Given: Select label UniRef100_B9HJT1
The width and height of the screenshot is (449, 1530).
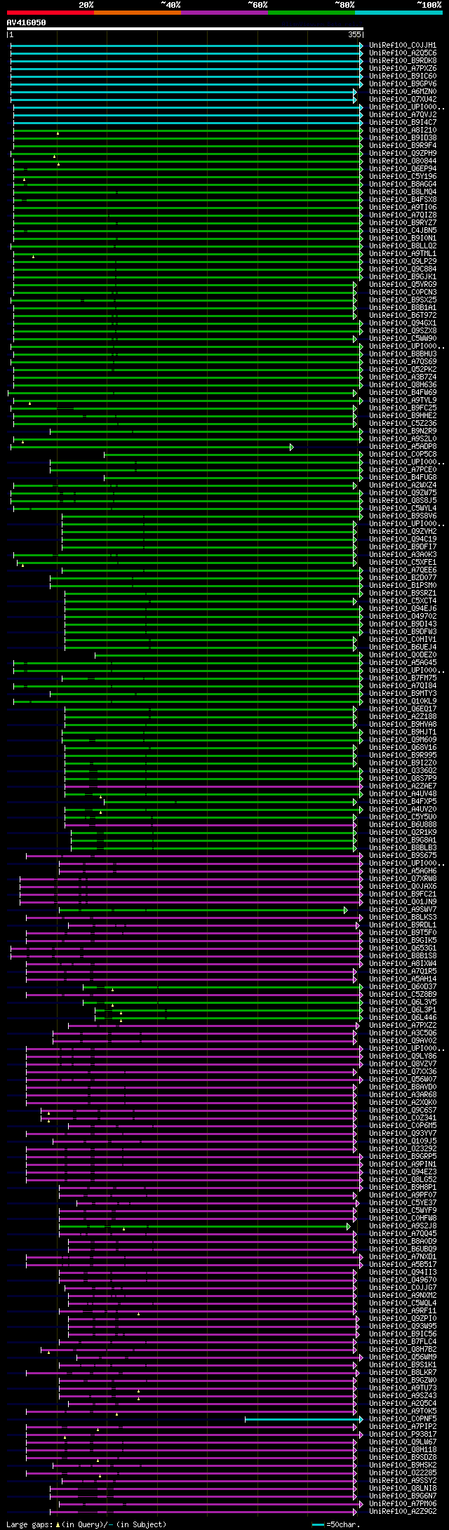Looking at the screenshot, I should (x=403, y=732).
